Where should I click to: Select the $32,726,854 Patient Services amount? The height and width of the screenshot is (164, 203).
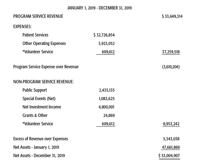pyautogui.click(x=104, y=35)
